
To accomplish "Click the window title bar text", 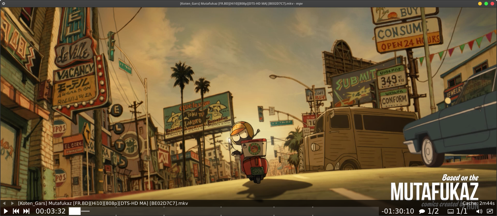I will point(241,4).
